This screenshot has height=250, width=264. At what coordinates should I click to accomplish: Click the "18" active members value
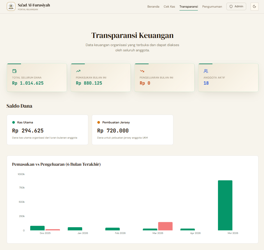(206, 83)
